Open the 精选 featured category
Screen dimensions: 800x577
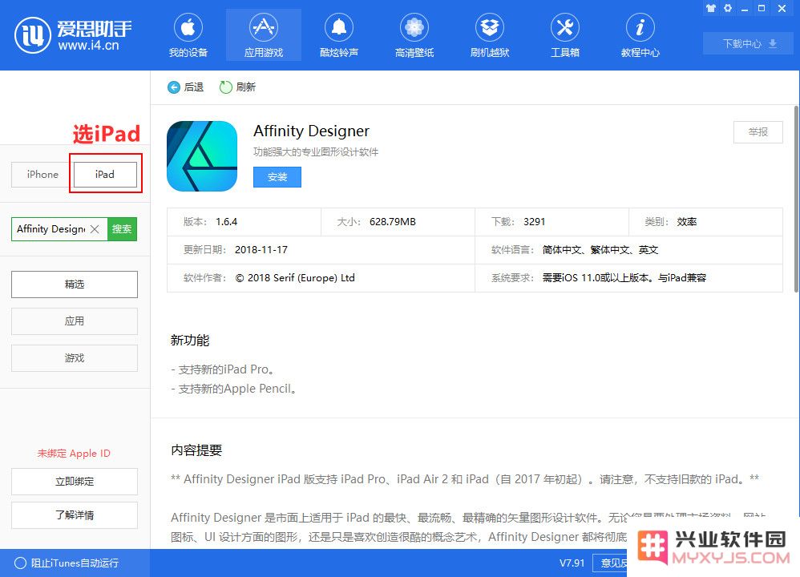[75, 284]
